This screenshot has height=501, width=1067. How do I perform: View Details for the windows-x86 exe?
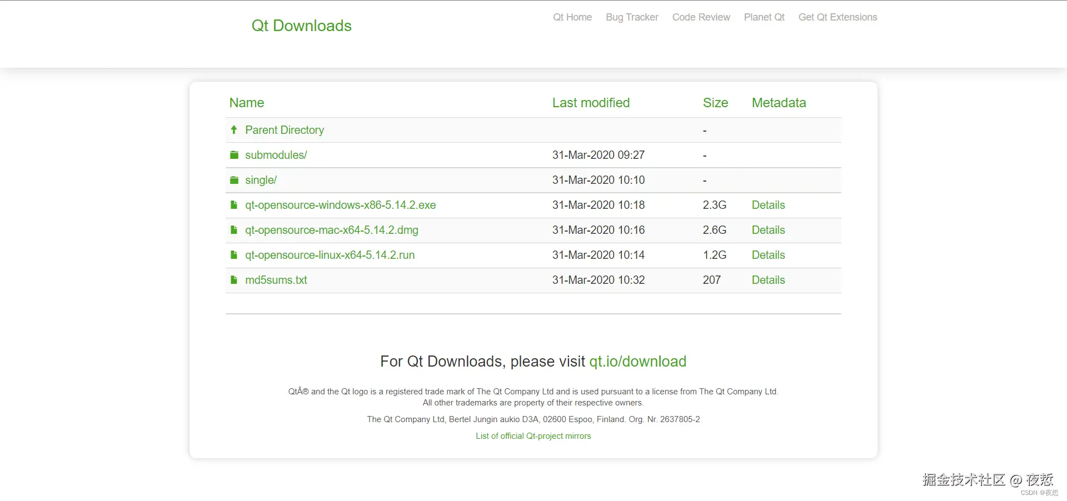[769, 205]
